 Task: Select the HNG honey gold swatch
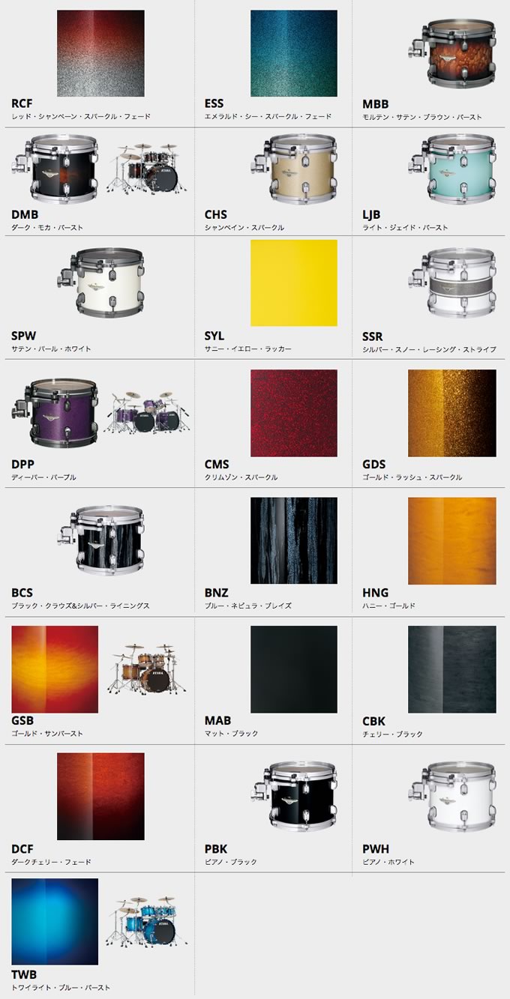(452, 540)
